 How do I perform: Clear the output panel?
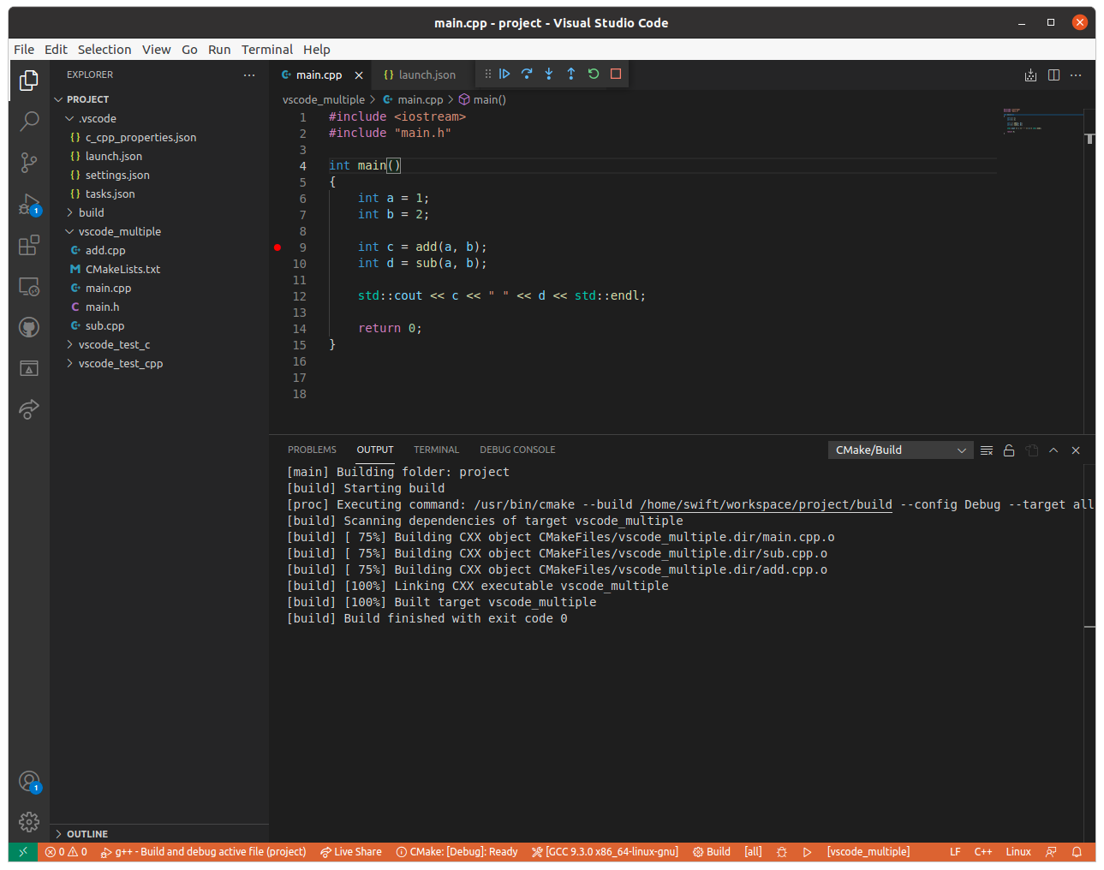987,450
